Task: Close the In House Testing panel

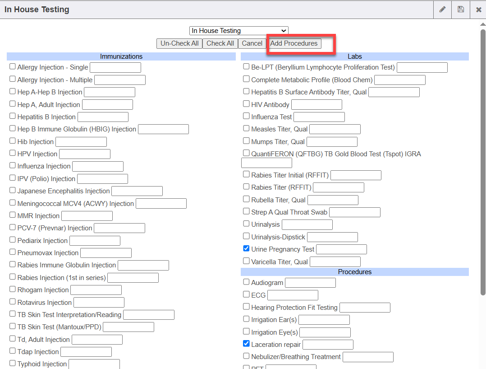Action: (478, 9)
